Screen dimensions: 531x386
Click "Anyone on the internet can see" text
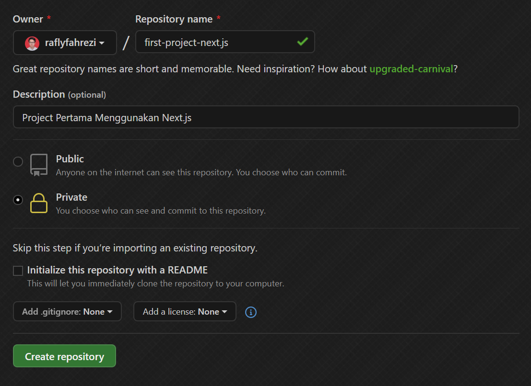point(201,172)
